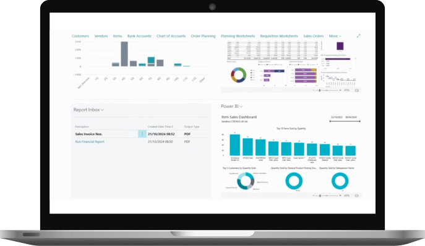
Task: Open the Power BI dropdown chevron
Action: point(241,107)
